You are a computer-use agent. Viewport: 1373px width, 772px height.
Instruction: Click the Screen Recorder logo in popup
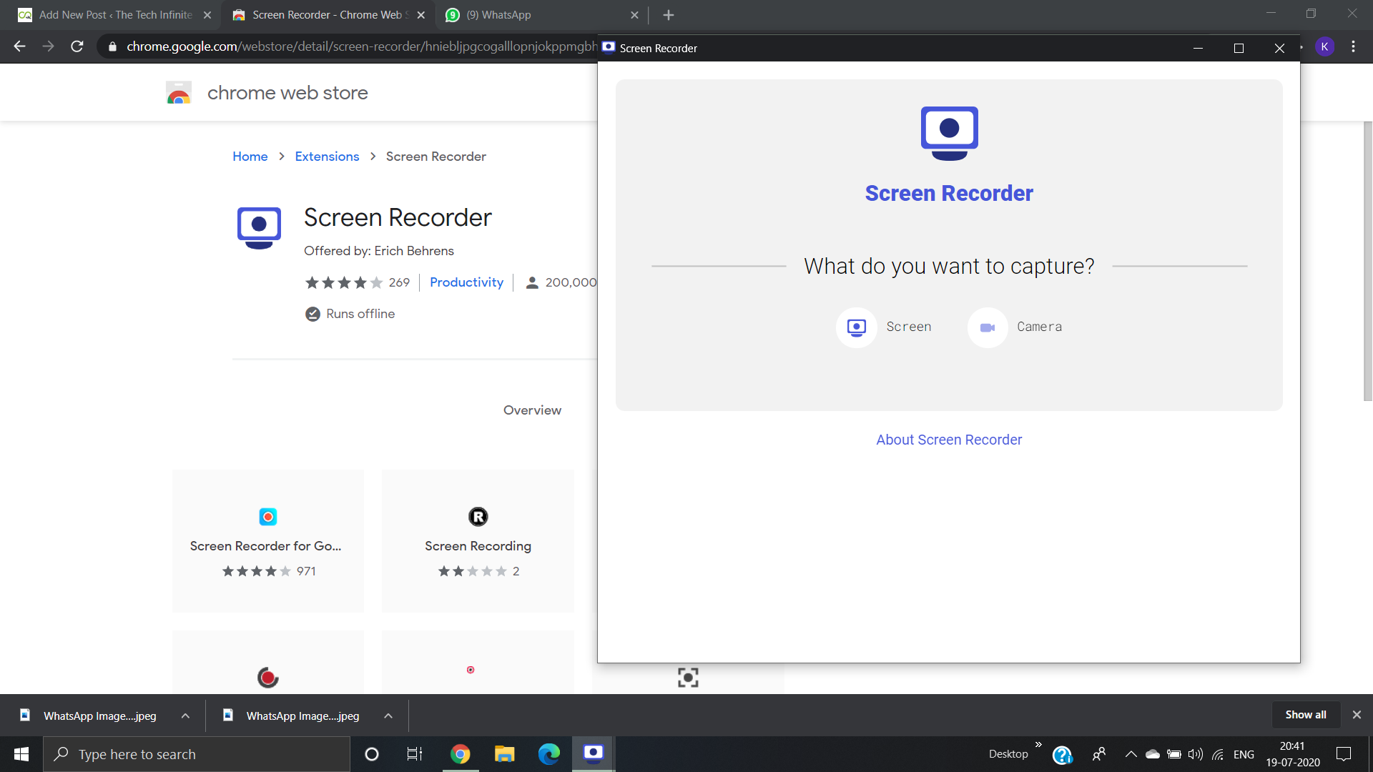[x=949, y=133]
